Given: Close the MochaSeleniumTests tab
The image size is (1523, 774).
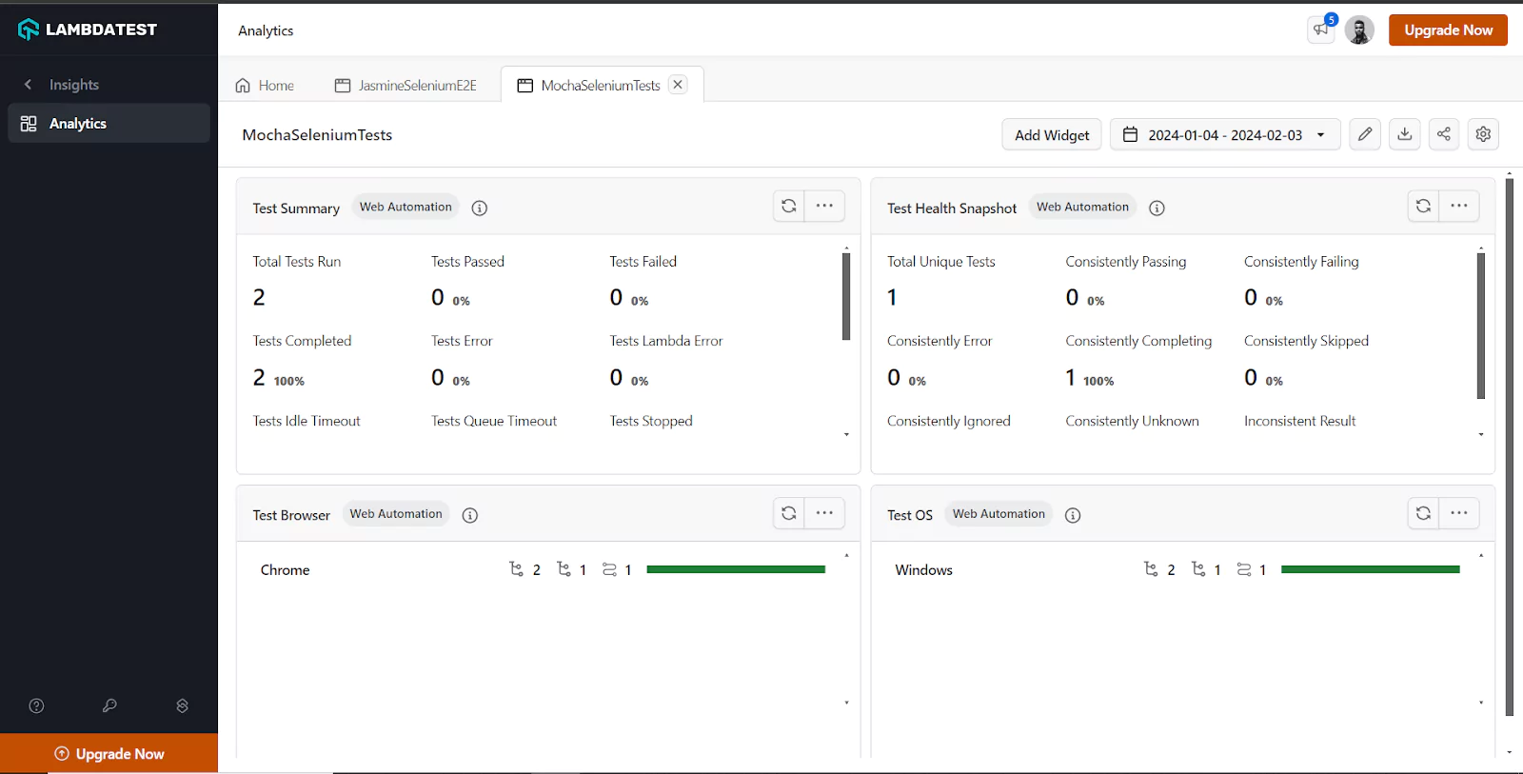Looking at the screenshot, I should pos(678,85).
